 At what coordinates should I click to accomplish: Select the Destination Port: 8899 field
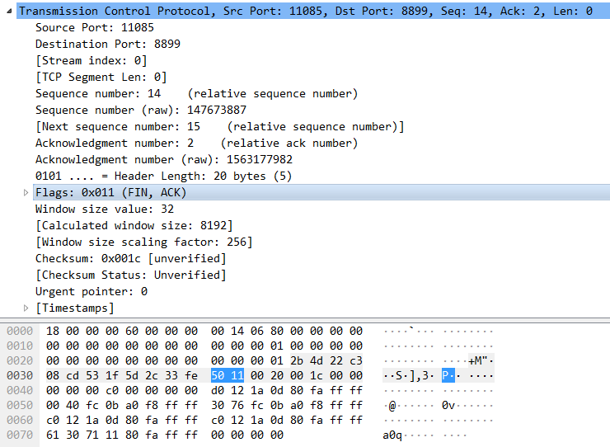tap(108, 44)
